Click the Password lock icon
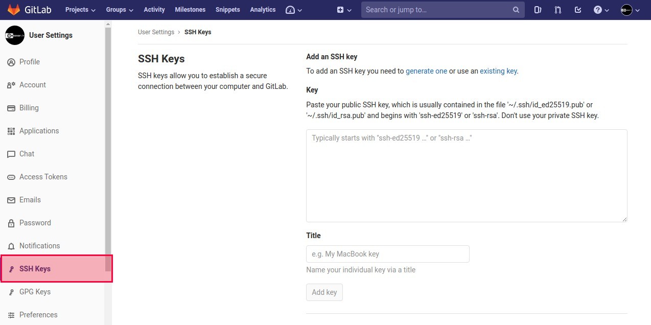The height and width of the screenshot is (325, 651). pyautogui.click(x=11, y=223)
